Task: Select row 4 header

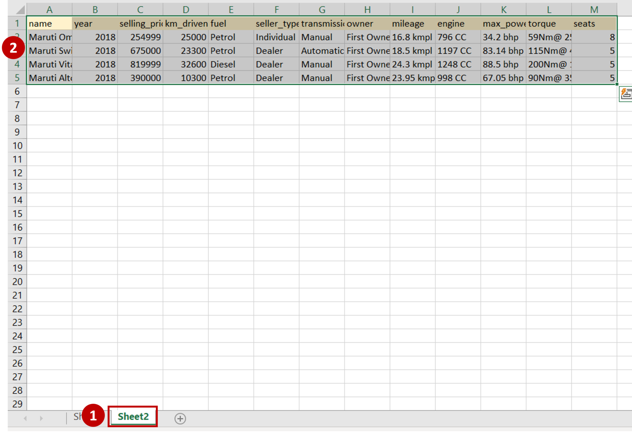Action: (x=17, y=64)
